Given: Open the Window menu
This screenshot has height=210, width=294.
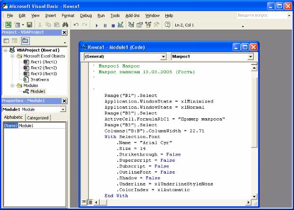Looking at the screenshot, I should (x=152, y=16).
